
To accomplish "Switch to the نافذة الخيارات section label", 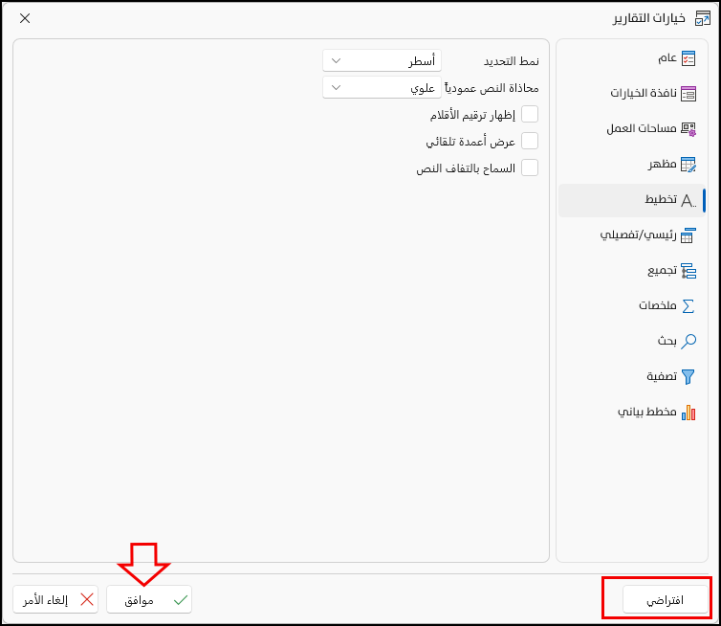I will [644, 93].
